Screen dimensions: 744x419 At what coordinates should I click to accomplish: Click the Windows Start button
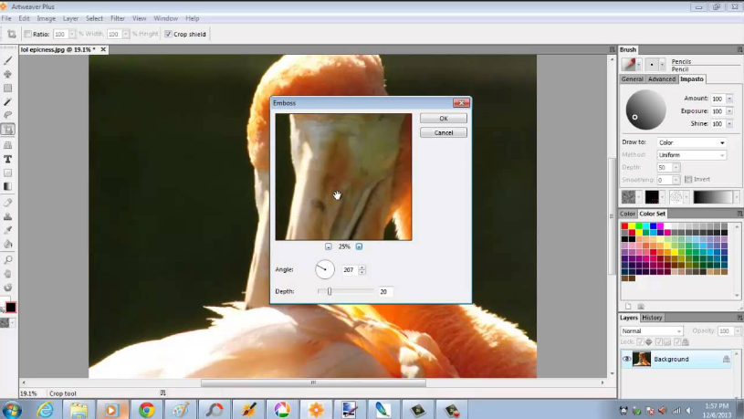coord(11,410)
